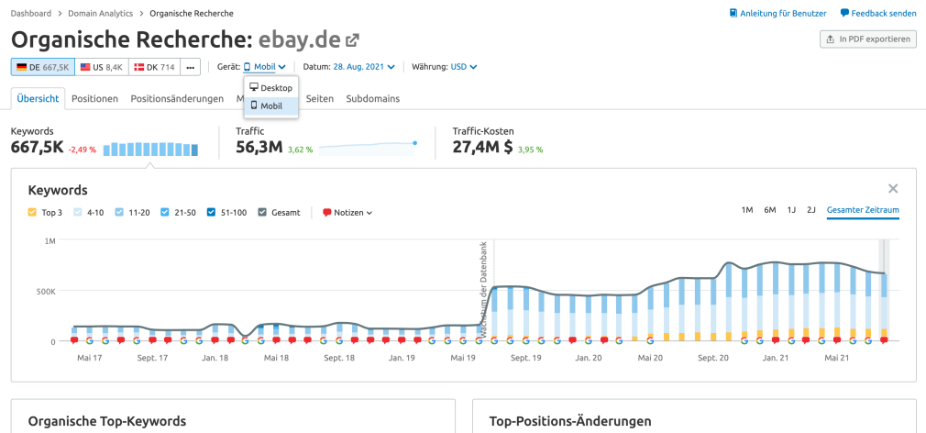Screen dimensions: 926x433
Task: Click the Wachstum der Datenbank chart marker
Action: [483, 290]
